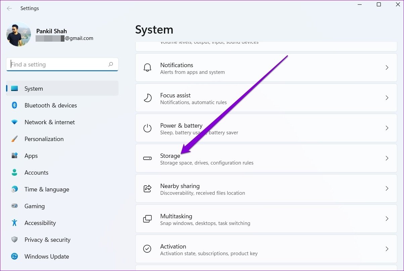The image size is (404, 271).
Task: Click 'Notifications, automatic rules' description
Action: [193, 102]
